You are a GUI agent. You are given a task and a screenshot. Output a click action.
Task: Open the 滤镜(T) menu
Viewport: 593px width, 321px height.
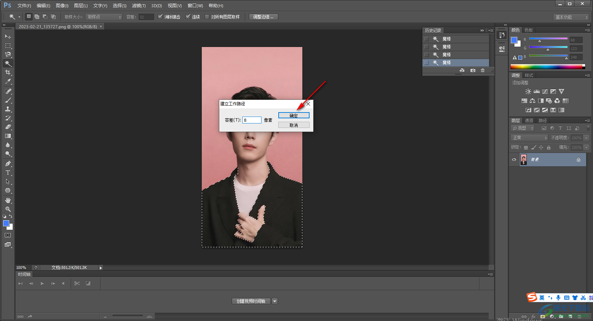(139, 5)
